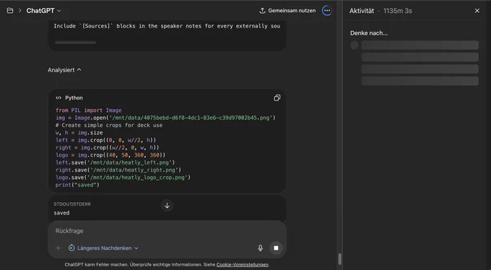Click the horizontal scrollbar in prompt block
Image resolution: width=491 pixels, height=270 pixels.
click(76, 43)
